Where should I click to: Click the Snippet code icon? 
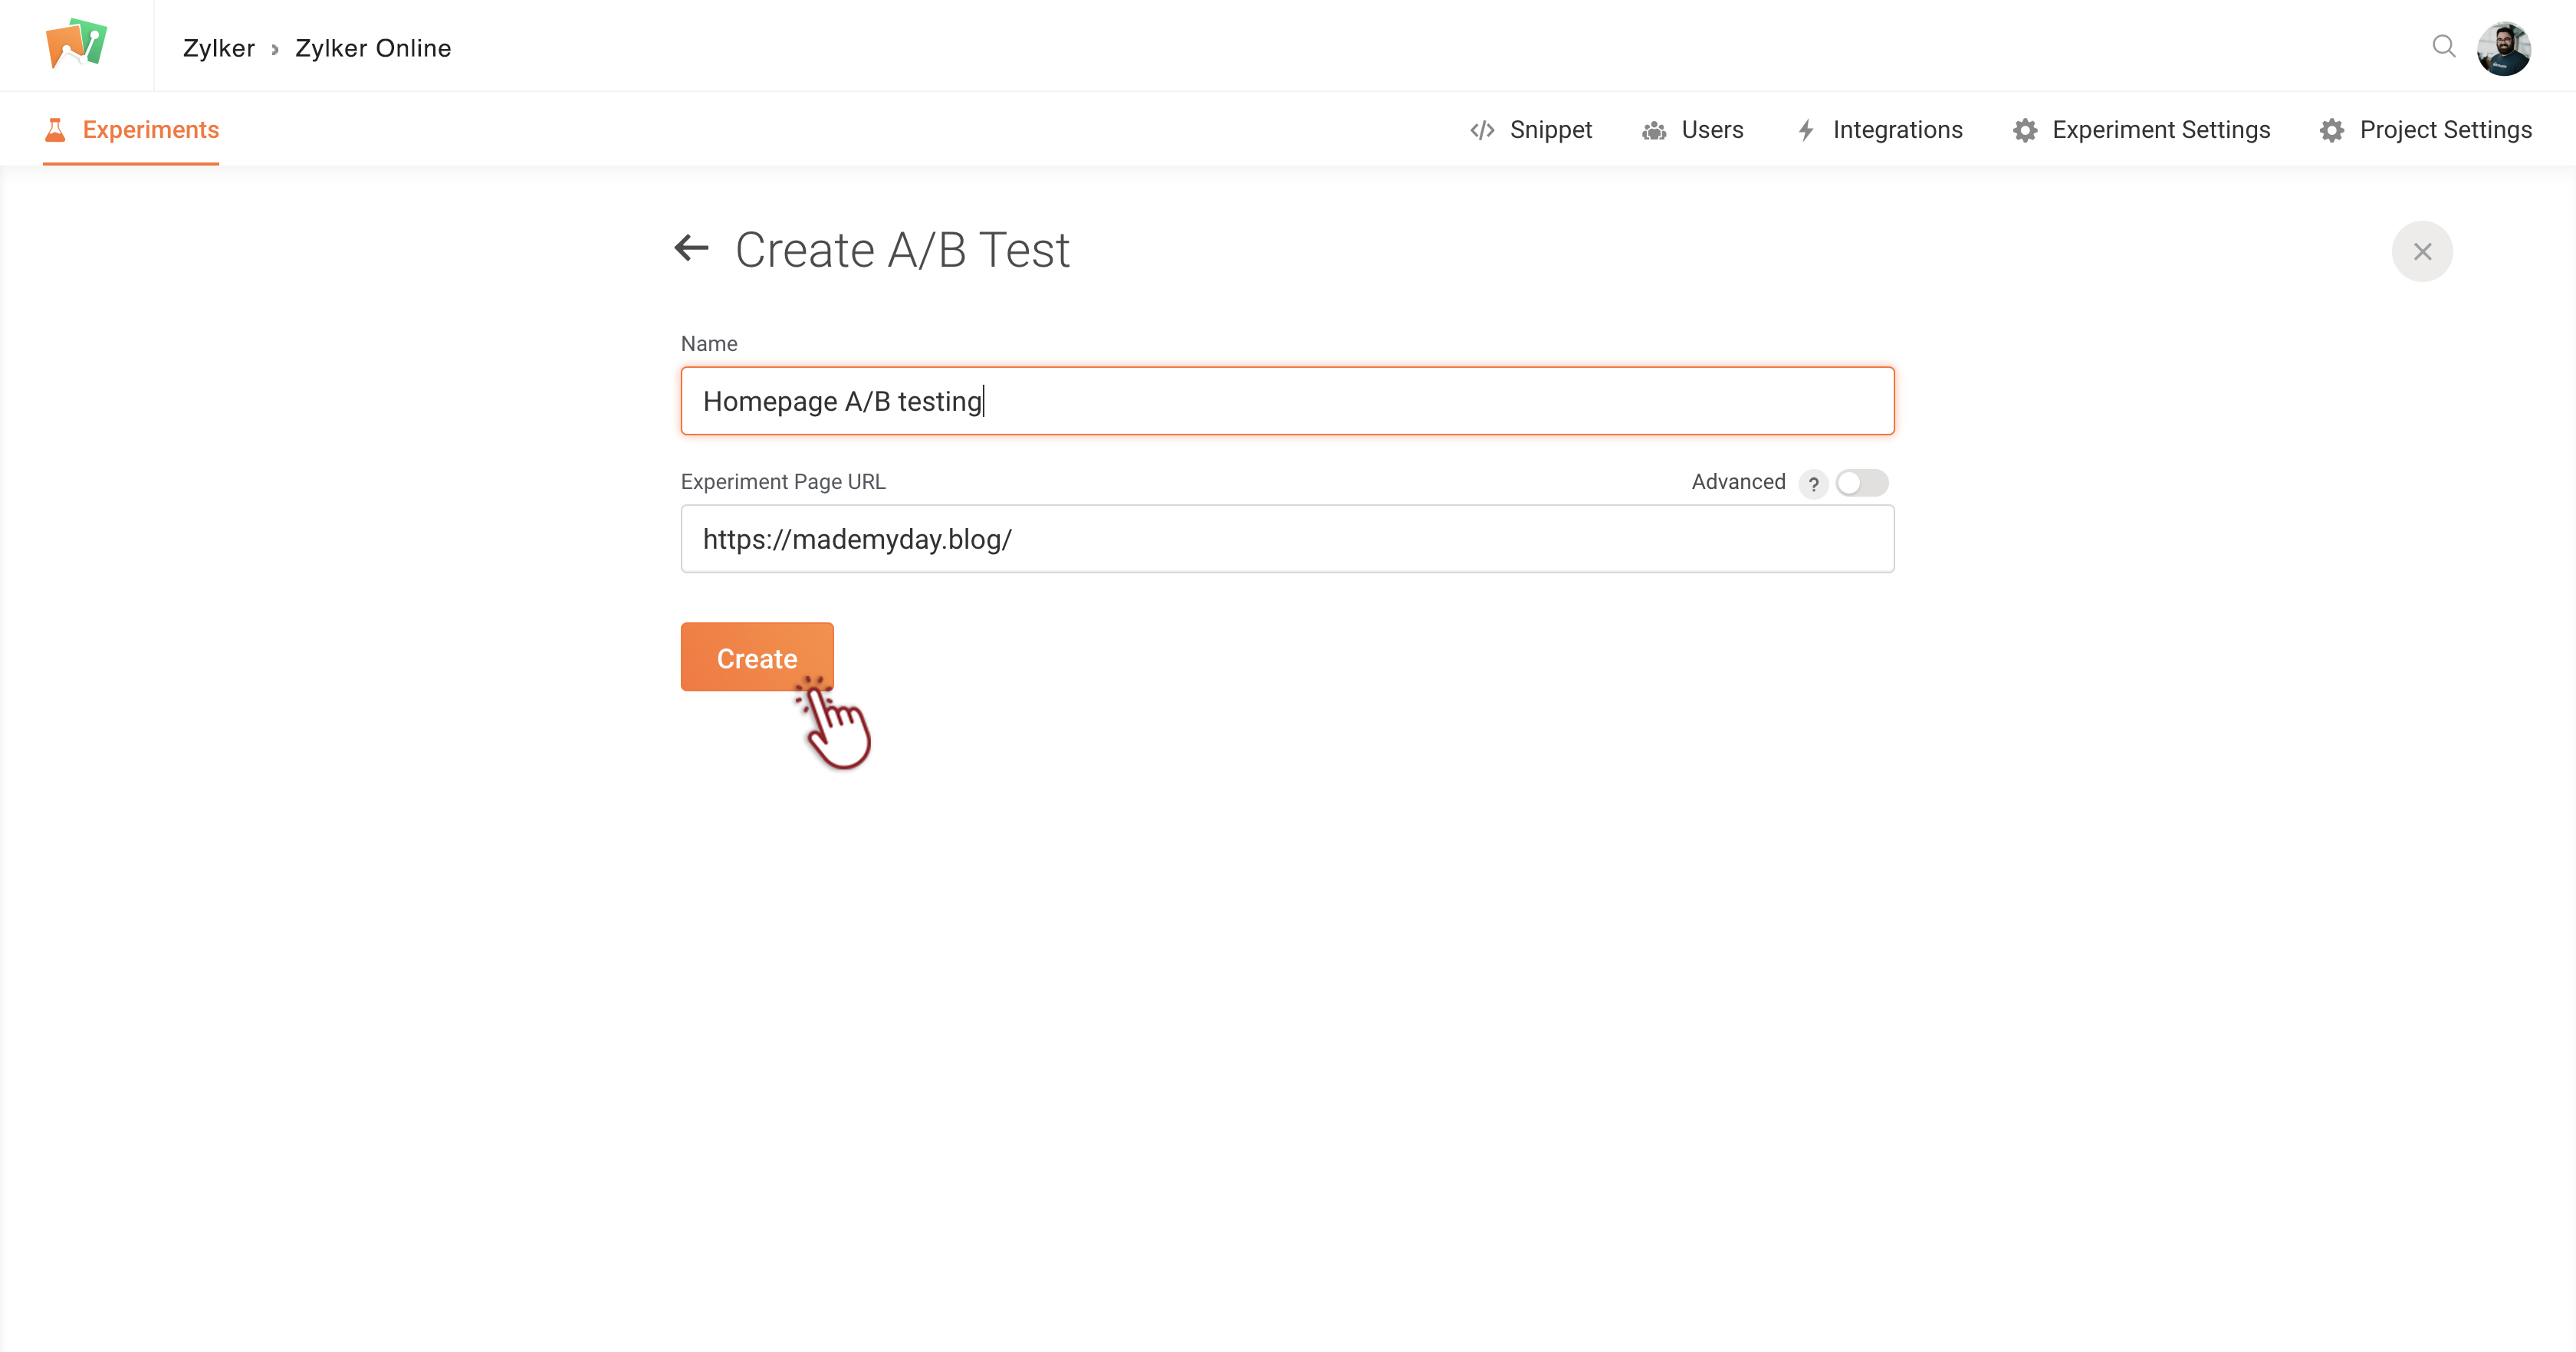(1482, 131)
